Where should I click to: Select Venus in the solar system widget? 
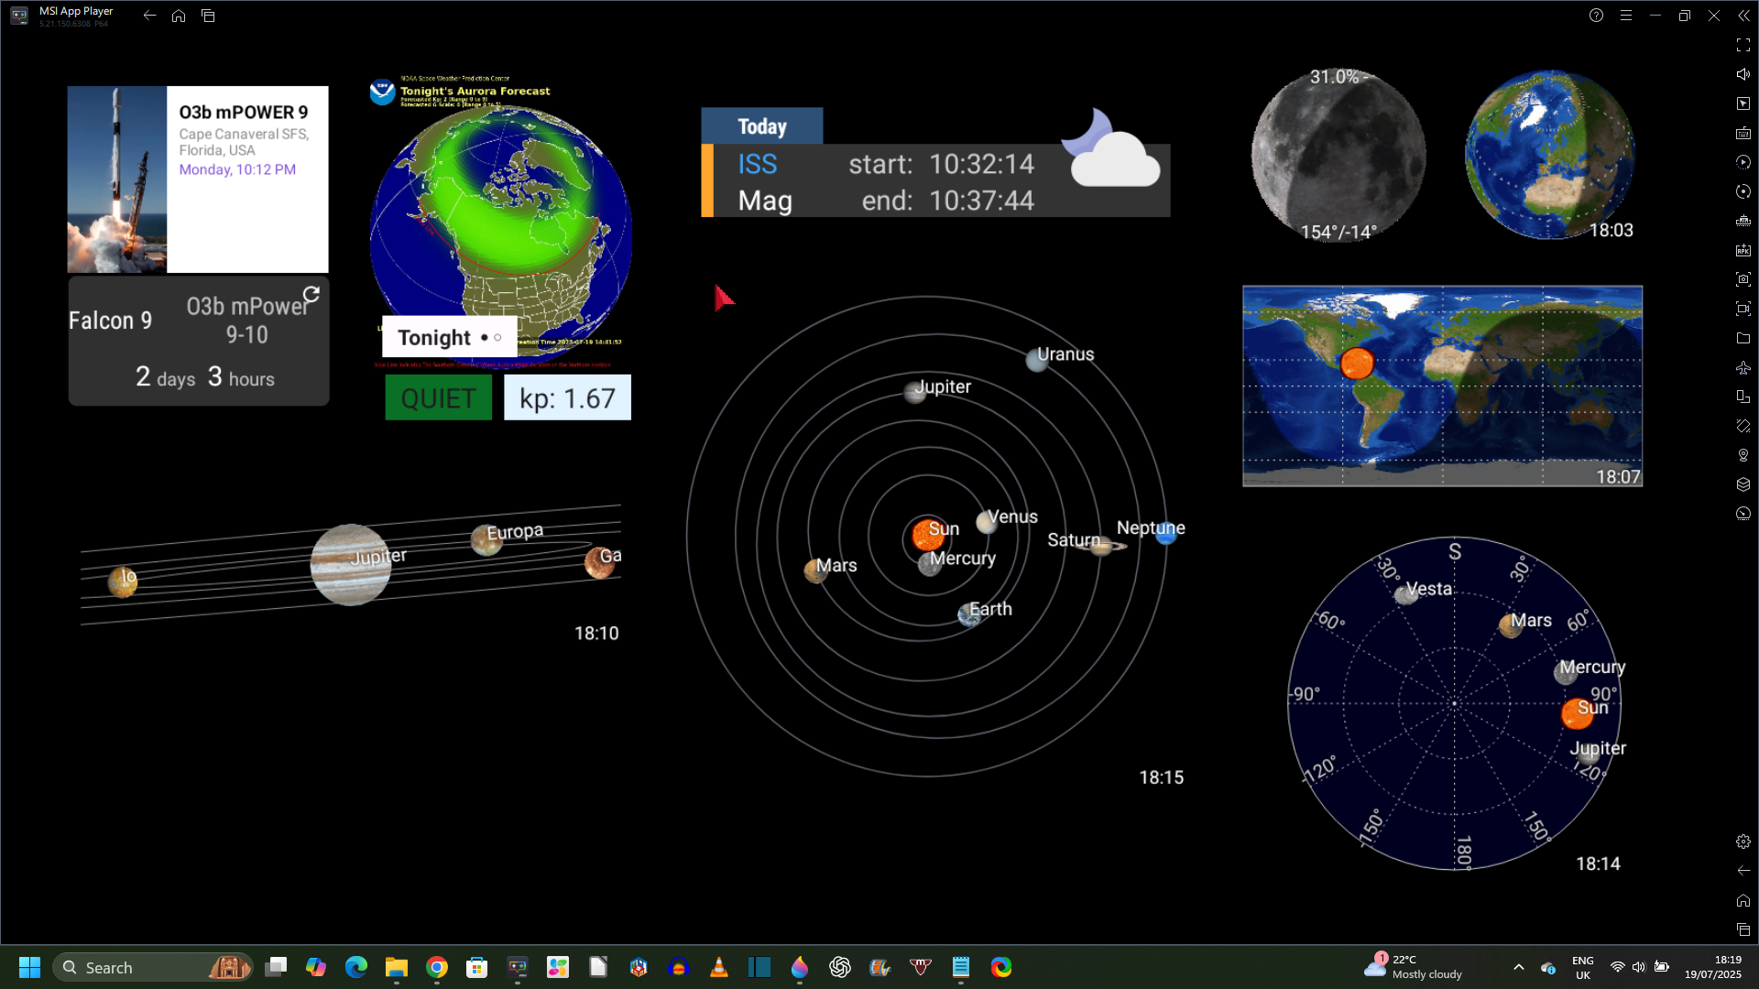click(x=987, y=522)
